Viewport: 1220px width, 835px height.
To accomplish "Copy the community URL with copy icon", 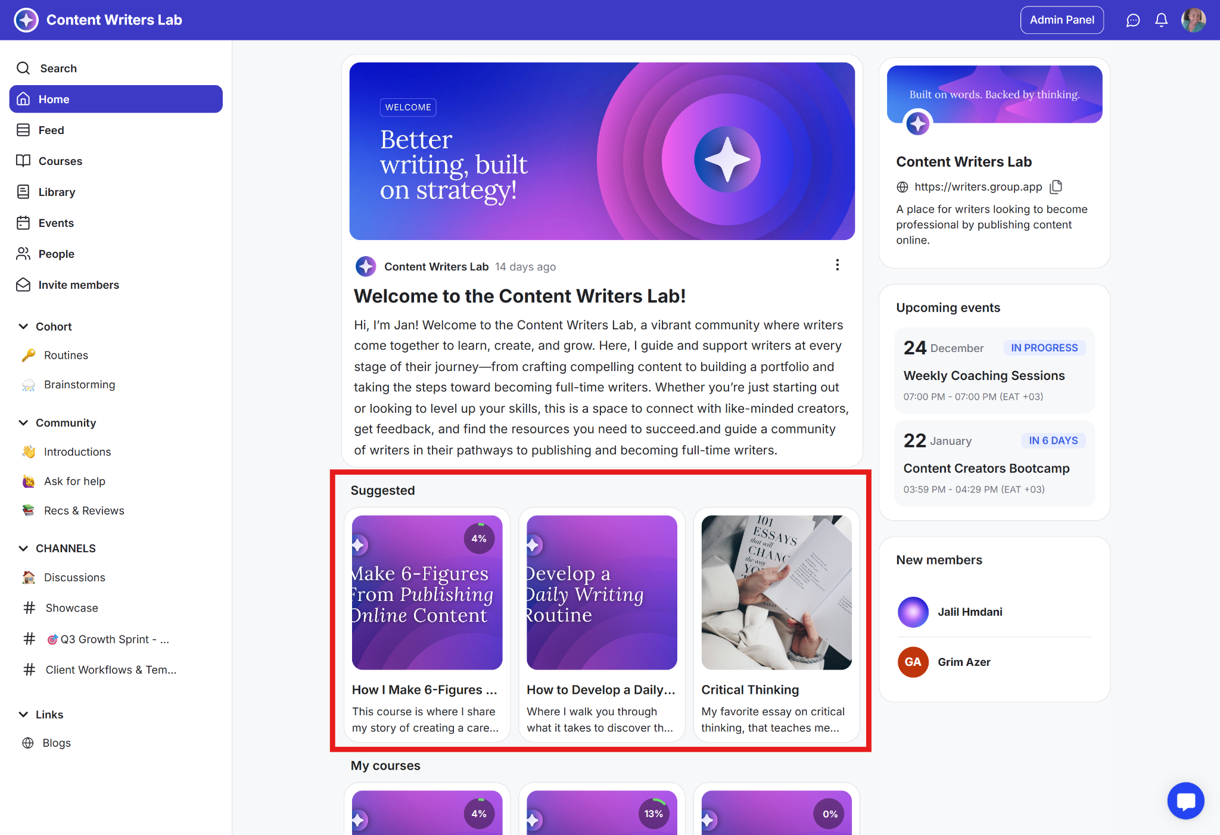I will (x=1056, y=187).
